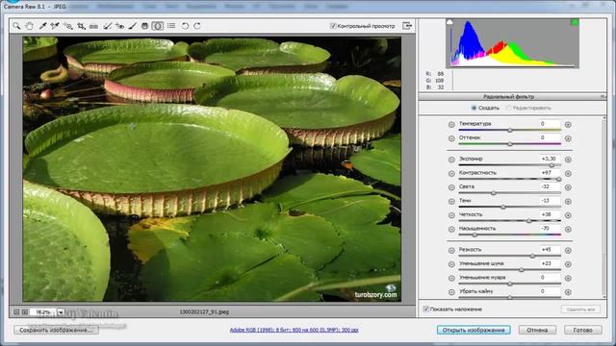Select the Radial Filter tool
The height and width of the screenshot is (346, 616).
point(158,26)
